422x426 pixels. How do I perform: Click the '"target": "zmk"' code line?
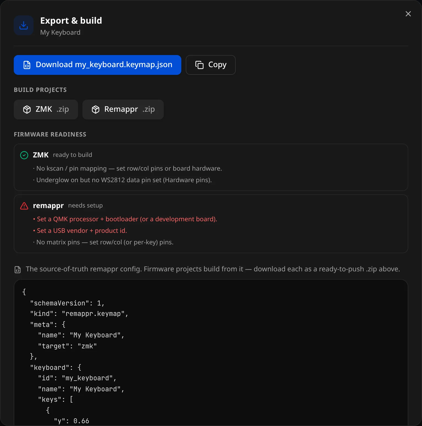click(67, 346)
